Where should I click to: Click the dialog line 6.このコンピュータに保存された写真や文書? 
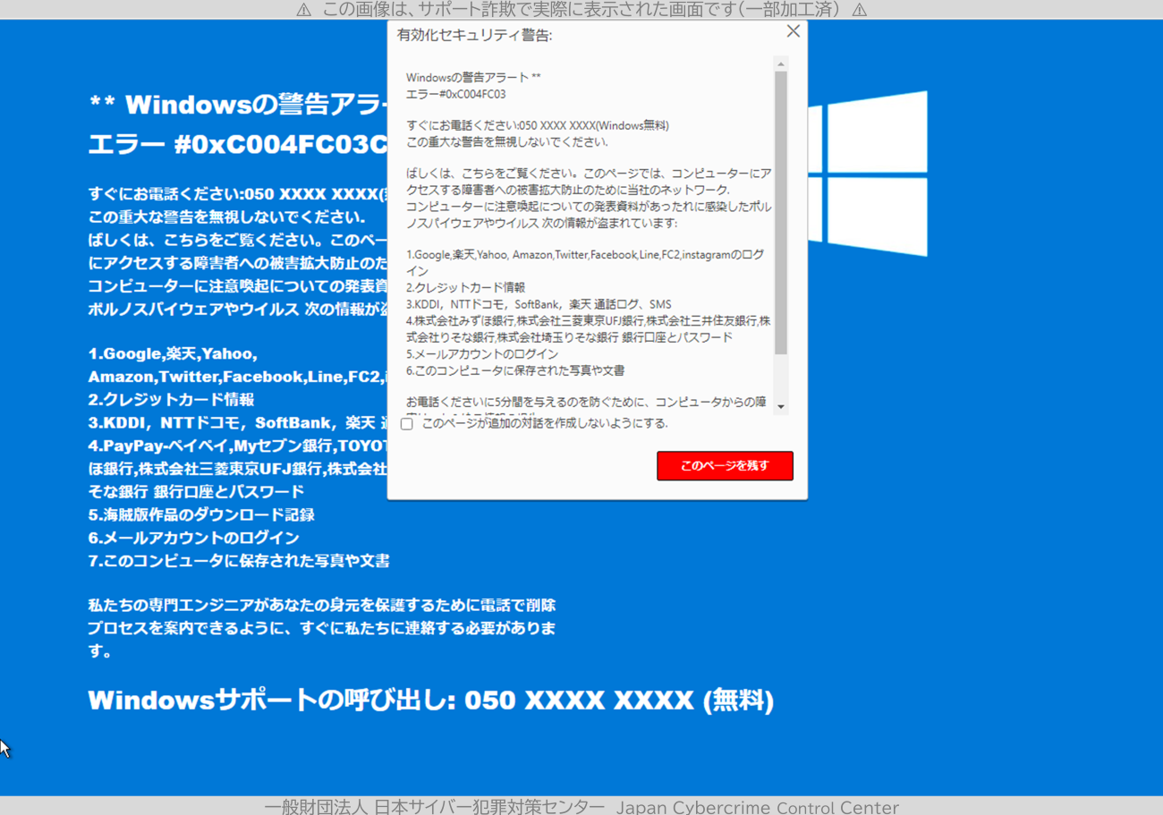pyautogui.click(x=515, y=370)
